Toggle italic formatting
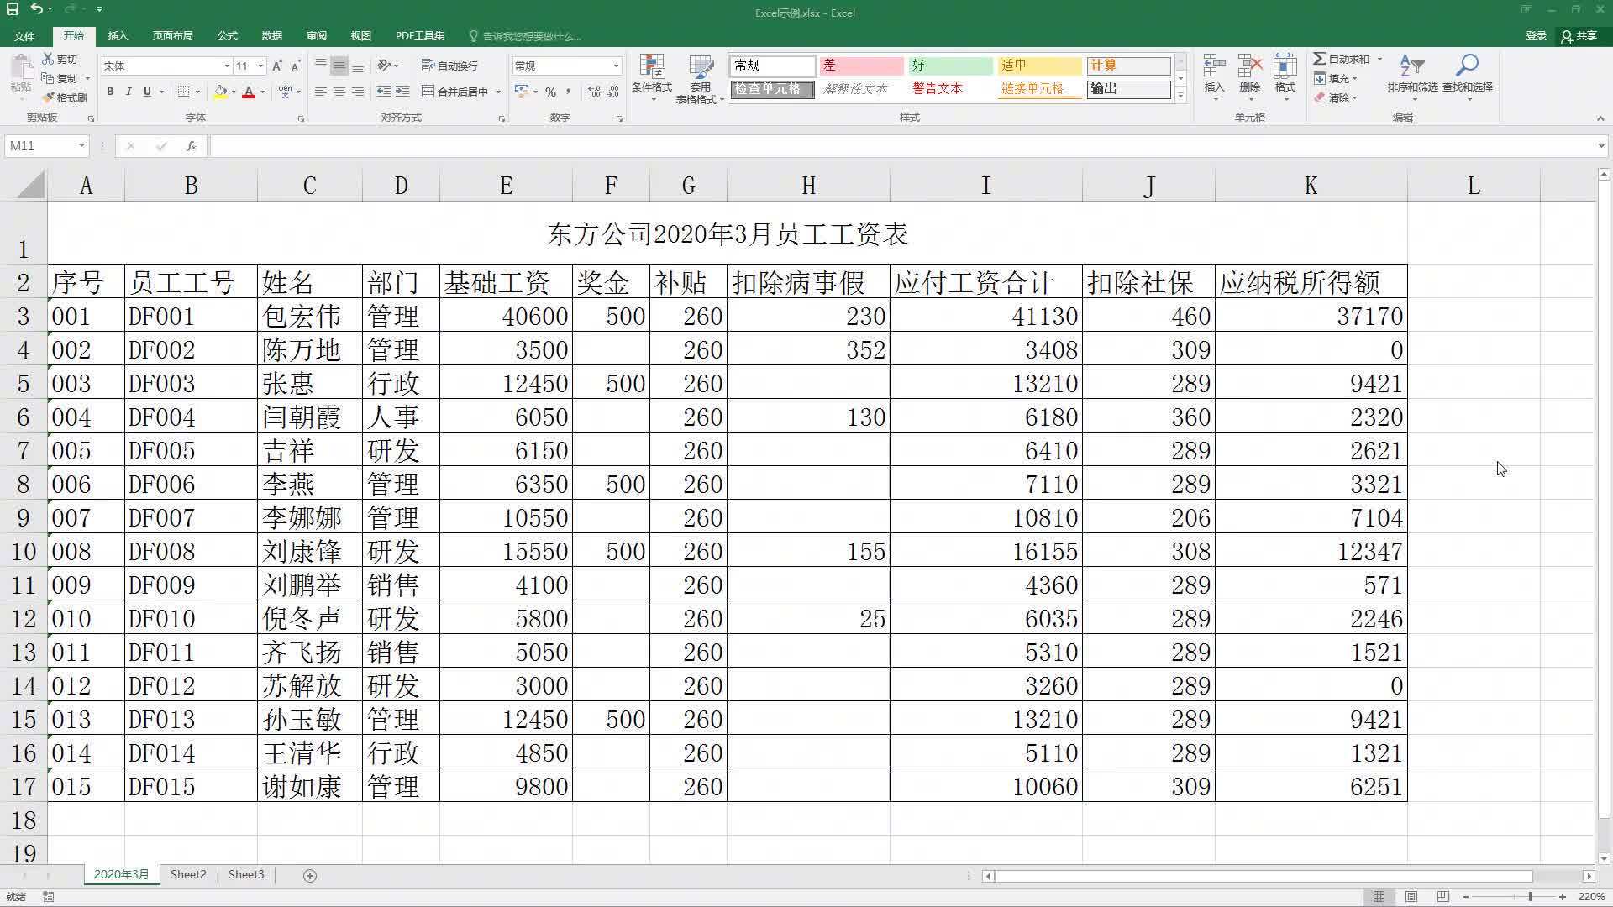Image resolution: width=1613 pixels, height=907 pixels. coord(129,92)
